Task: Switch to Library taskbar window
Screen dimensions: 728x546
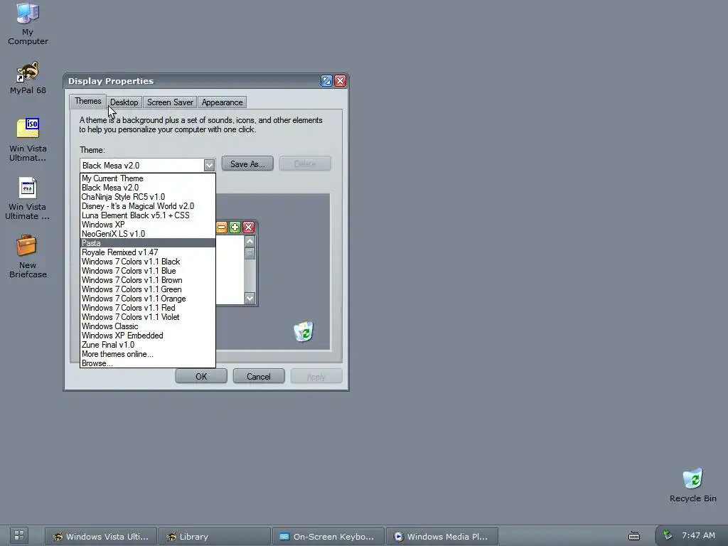Action: [x=215, y=536]
